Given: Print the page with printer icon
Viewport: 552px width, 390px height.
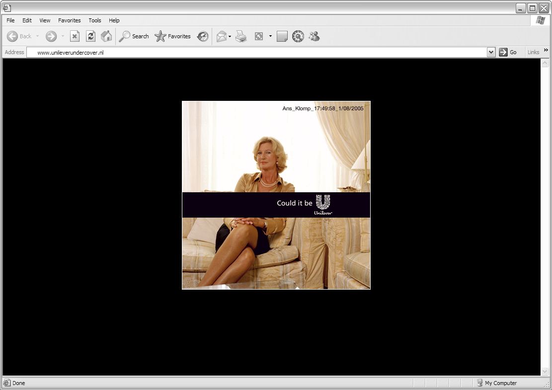Looking at the screenshot, I should pos(241,36).
